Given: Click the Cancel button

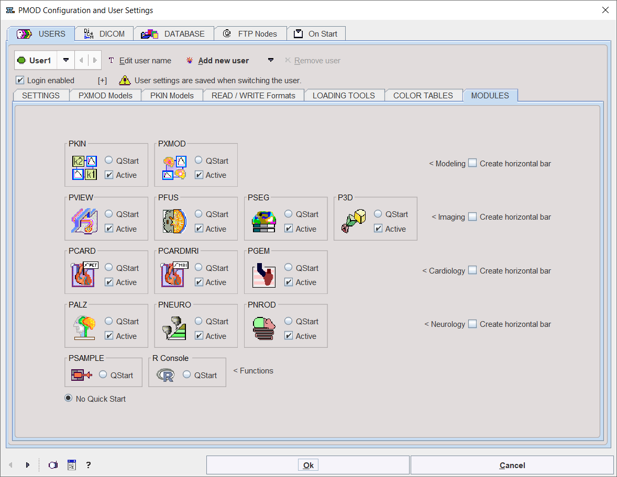Looking at the screenshot, I should pyautogui.click(x=512, y=465).
